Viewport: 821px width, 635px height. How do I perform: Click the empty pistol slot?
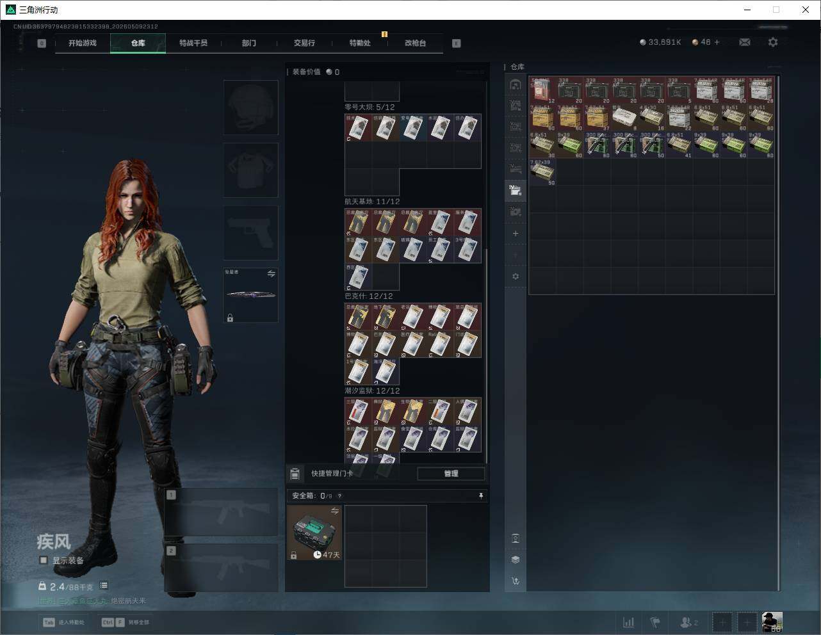pyautogui.click(x=250, y=232)
